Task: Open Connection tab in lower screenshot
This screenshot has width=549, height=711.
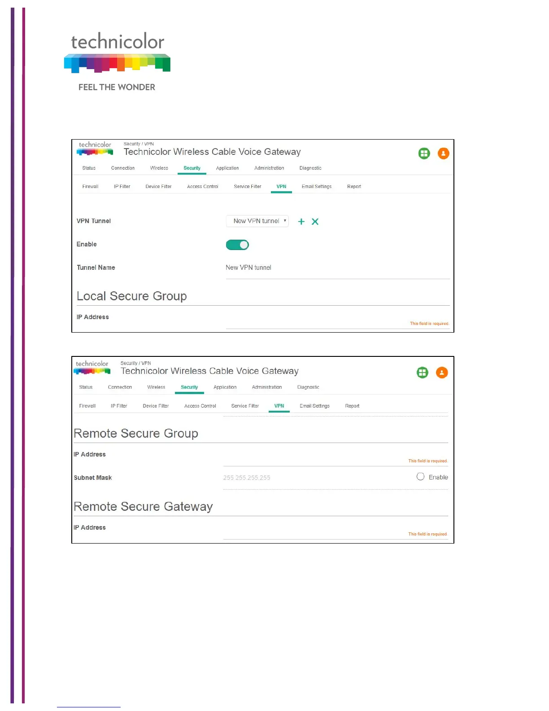Action: pos(120,387)
